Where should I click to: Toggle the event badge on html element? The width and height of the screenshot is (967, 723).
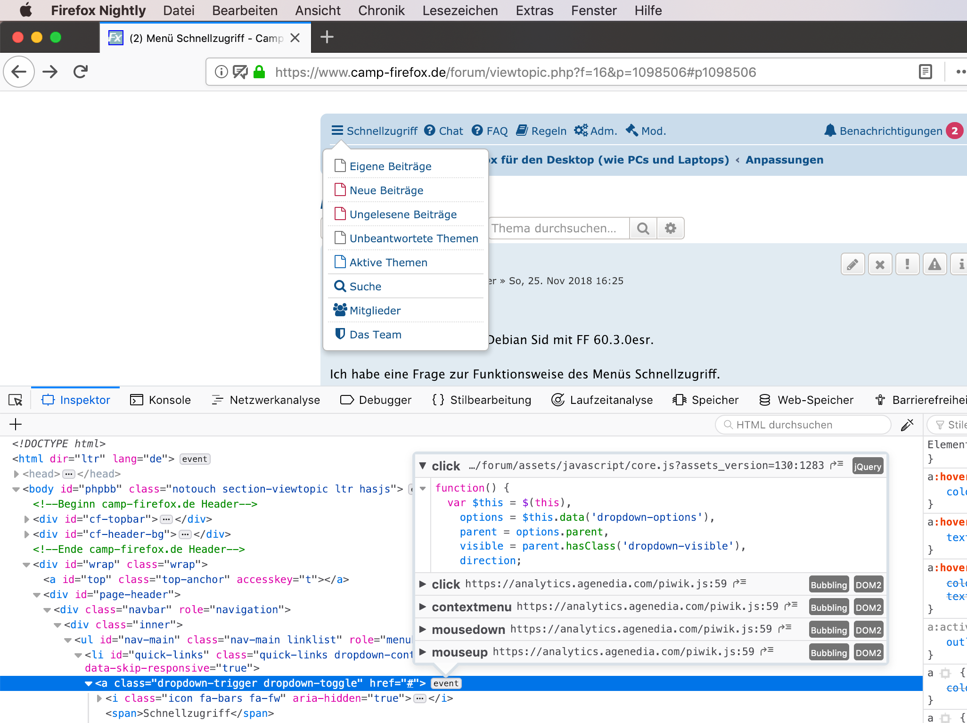pyautogui.click(x=195, y=459)
